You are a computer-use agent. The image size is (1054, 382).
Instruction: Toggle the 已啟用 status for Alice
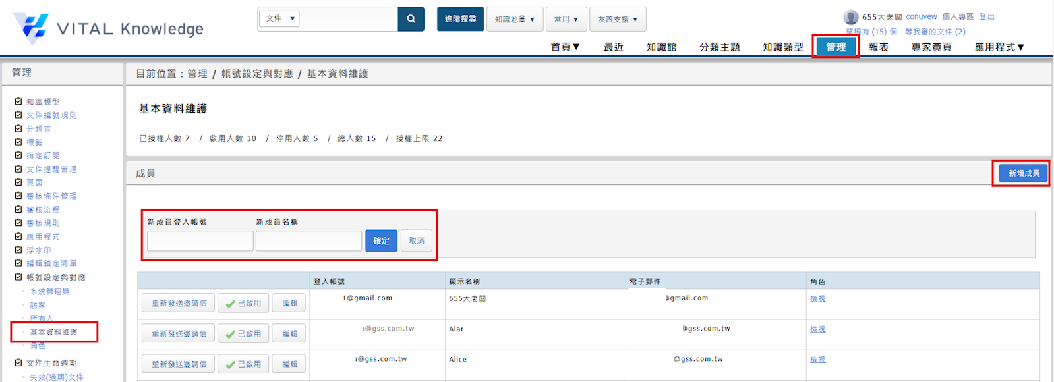(x=243, y=364)
